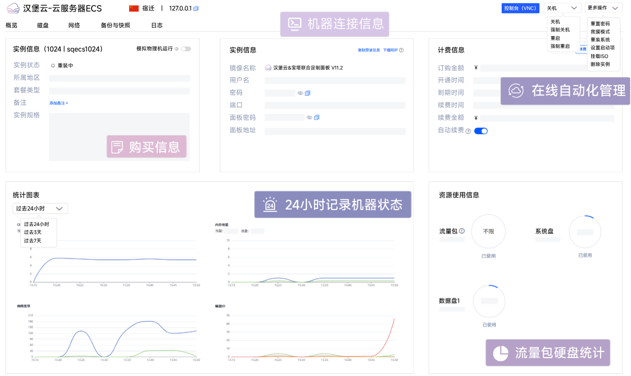This screenshot has width=631, height=376.
Task: Reveal the 面板密码 with eye icon
Action: click(309, 117)
